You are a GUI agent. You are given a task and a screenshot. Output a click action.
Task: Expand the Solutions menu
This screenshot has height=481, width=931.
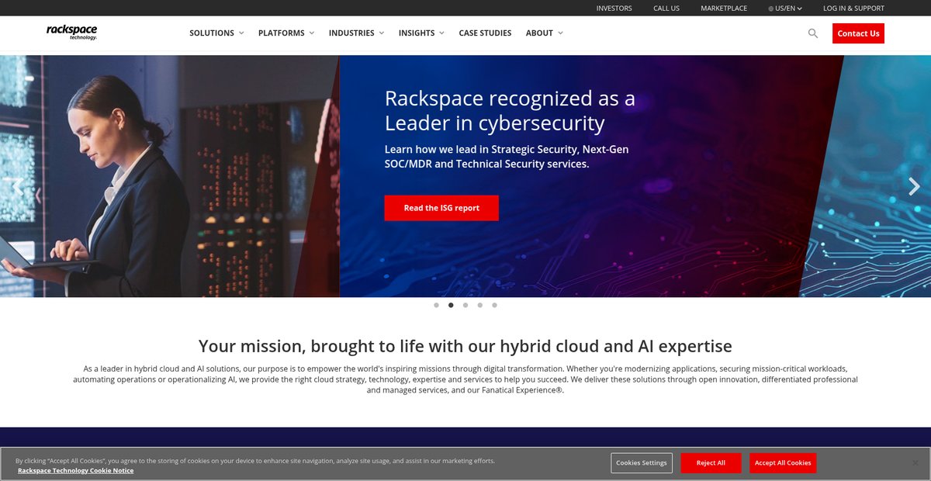(216, 33)
